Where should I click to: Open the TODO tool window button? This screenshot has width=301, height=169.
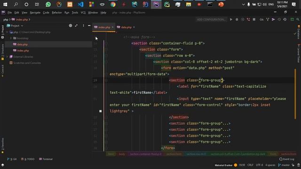click(28, 159)
